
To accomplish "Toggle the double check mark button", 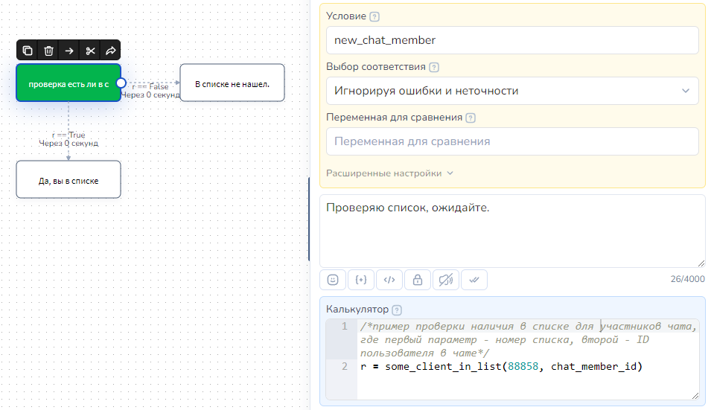I will coord(474,280).
